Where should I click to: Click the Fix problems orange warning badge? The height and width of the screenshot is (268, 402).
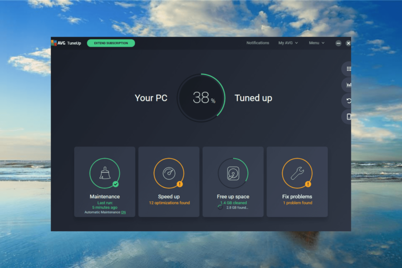(x=308, y=184)
